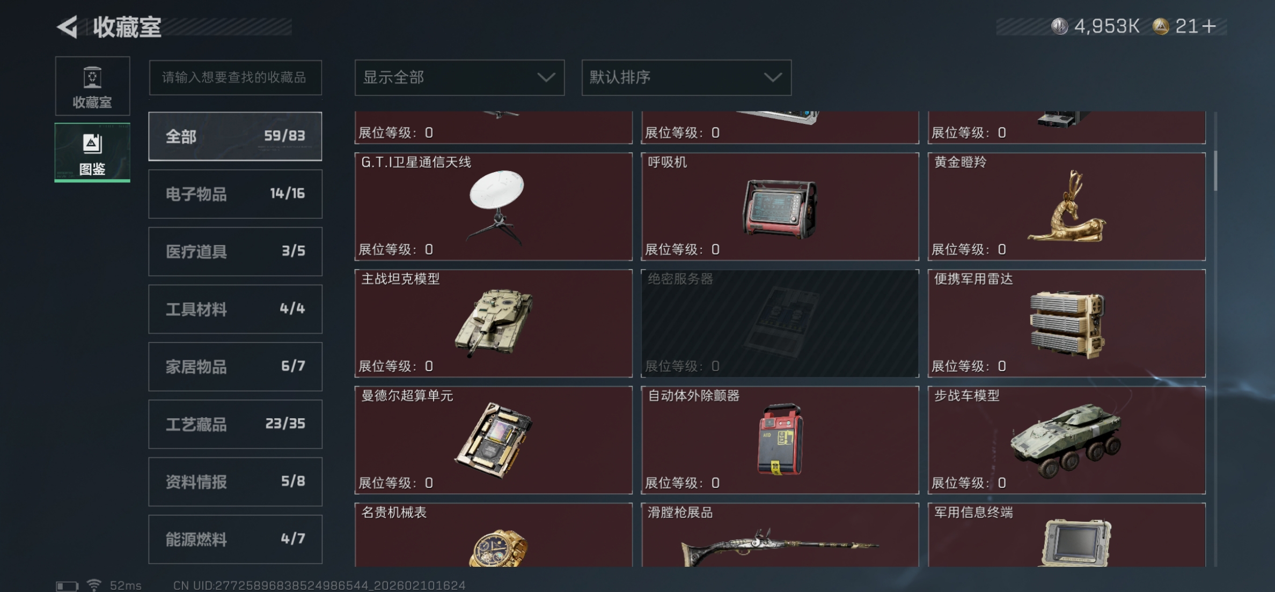Open the 默认排序 sorting dropdown
1275x592 pixels.
coord(686,78)
